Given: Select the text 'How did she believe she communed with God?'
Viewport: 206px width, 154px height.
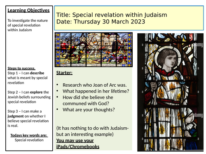Looking at the screenshot, I should 88,100.
